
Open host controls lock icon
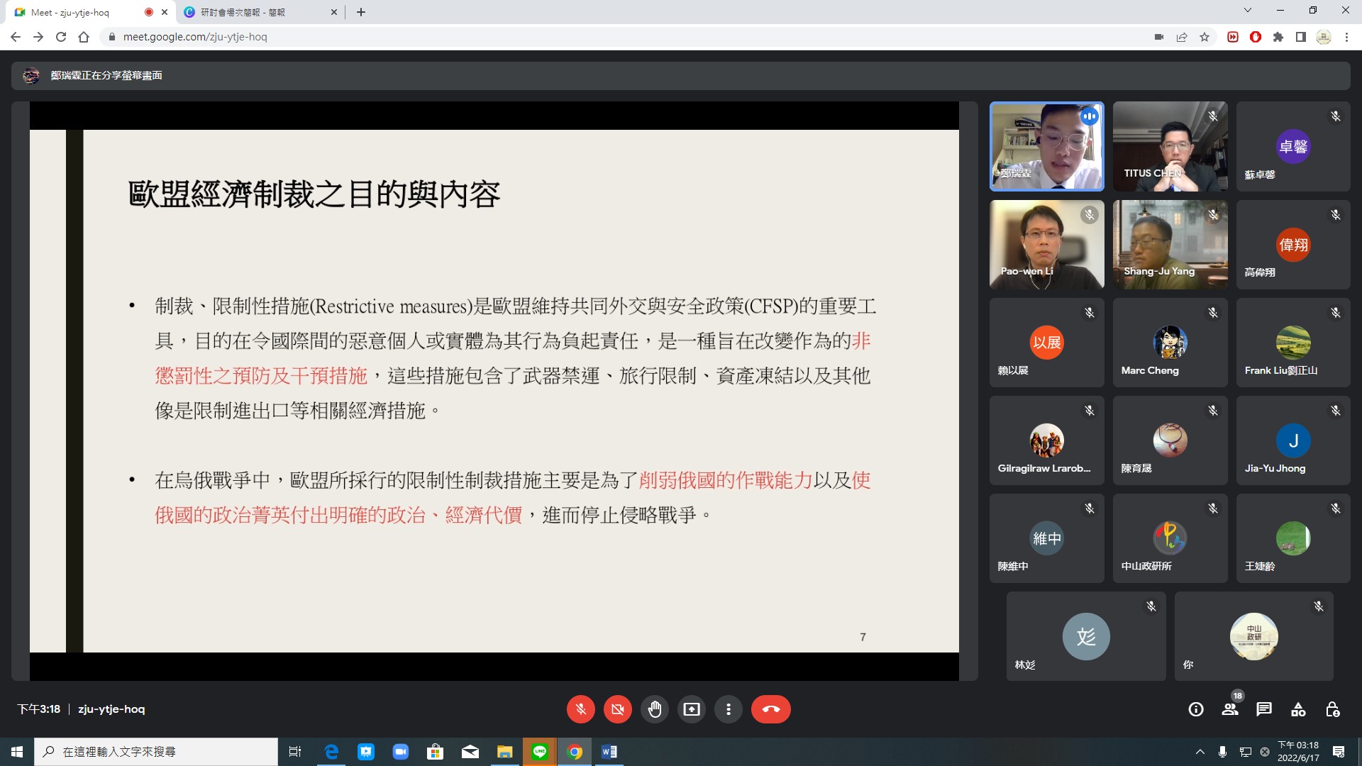click(1332, 709)
